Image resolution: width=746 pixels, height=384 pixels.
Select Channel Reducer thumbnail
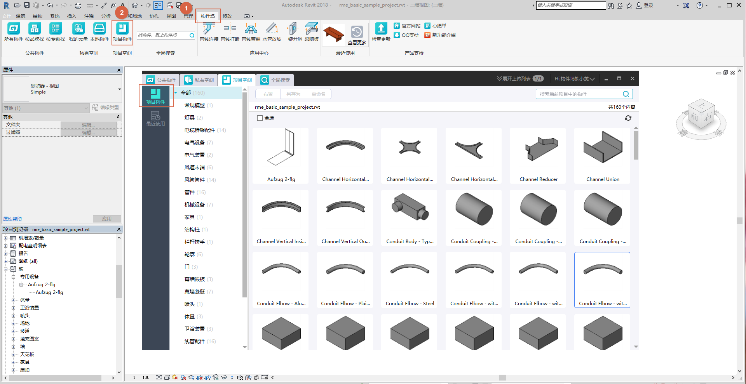(539, 155)
